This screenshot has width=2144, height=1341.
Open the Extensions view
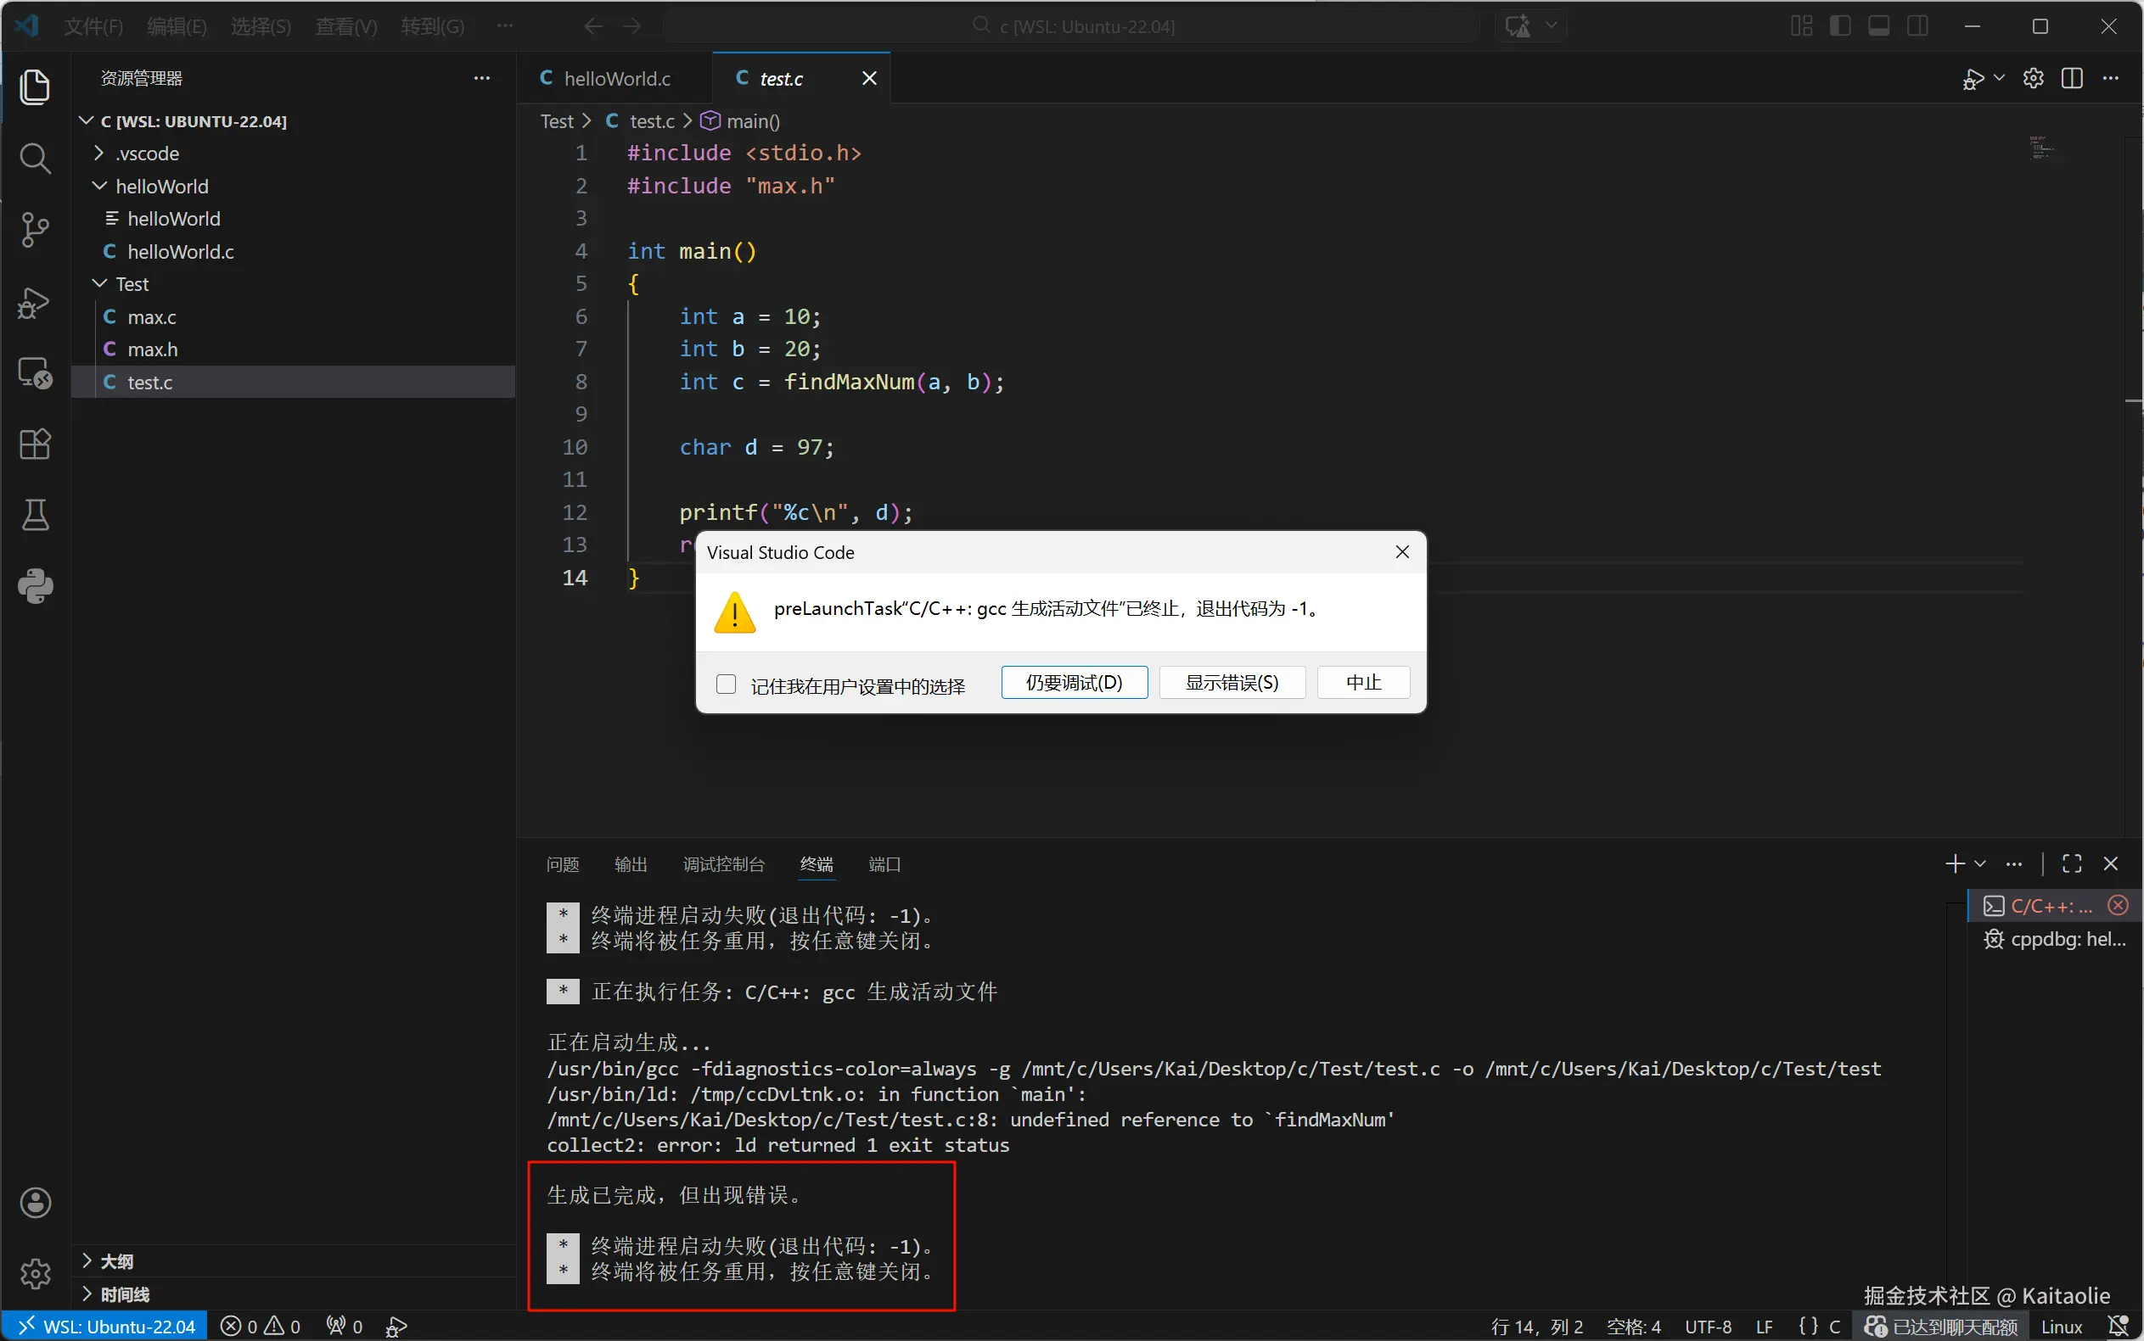click(35, 444)
